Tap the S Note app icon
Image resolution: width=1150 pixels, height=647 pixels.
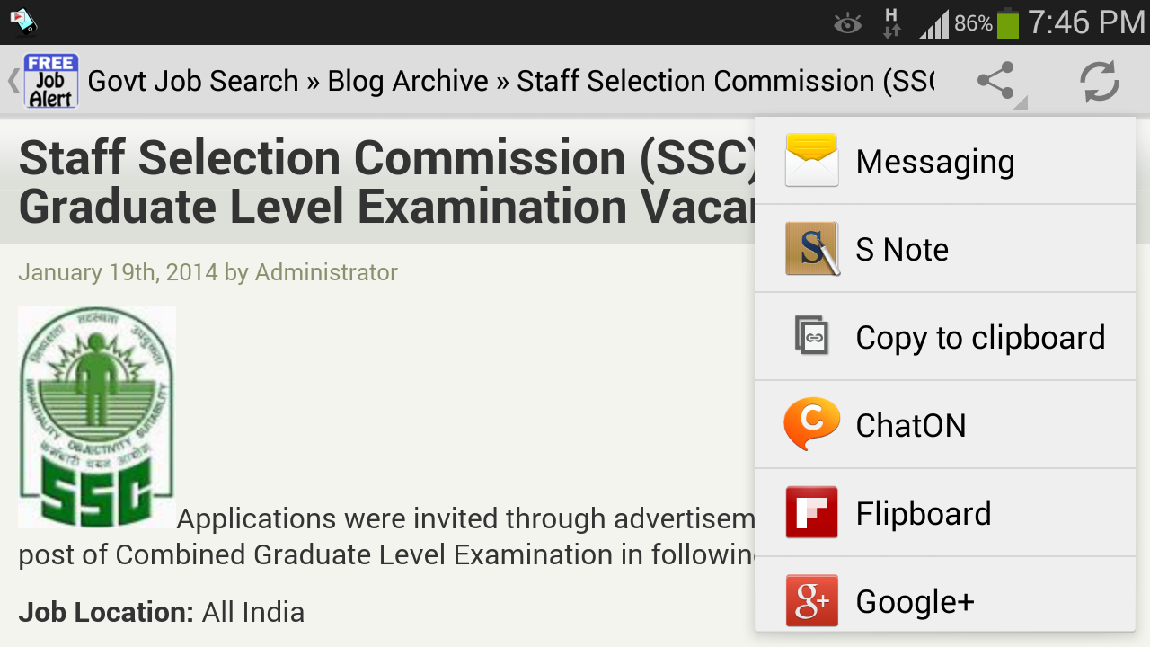tap(811, 249)
